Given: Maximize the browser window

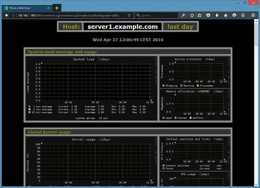Looking at the screenshot, I should coord(245,3).
